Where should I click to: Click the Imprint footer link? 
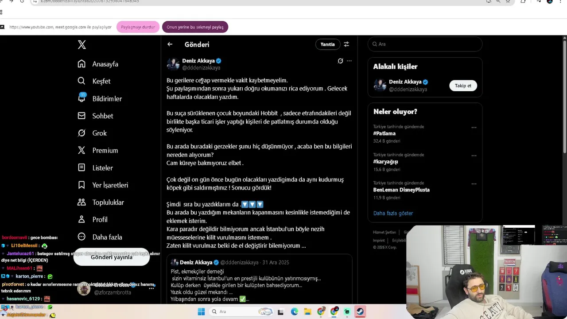(x=379, y=241)
